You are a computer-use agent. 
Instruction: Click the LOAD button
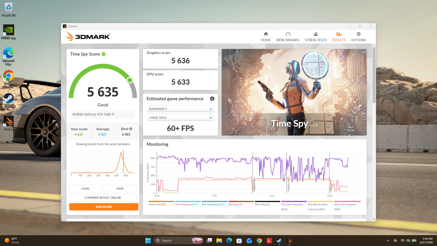[85, 189]
